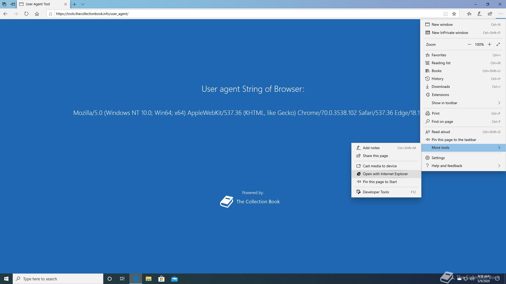This screenshot has height=284, width=506.
Task: Click the Add notes pen toolbar icon
Action: [479, 14]
